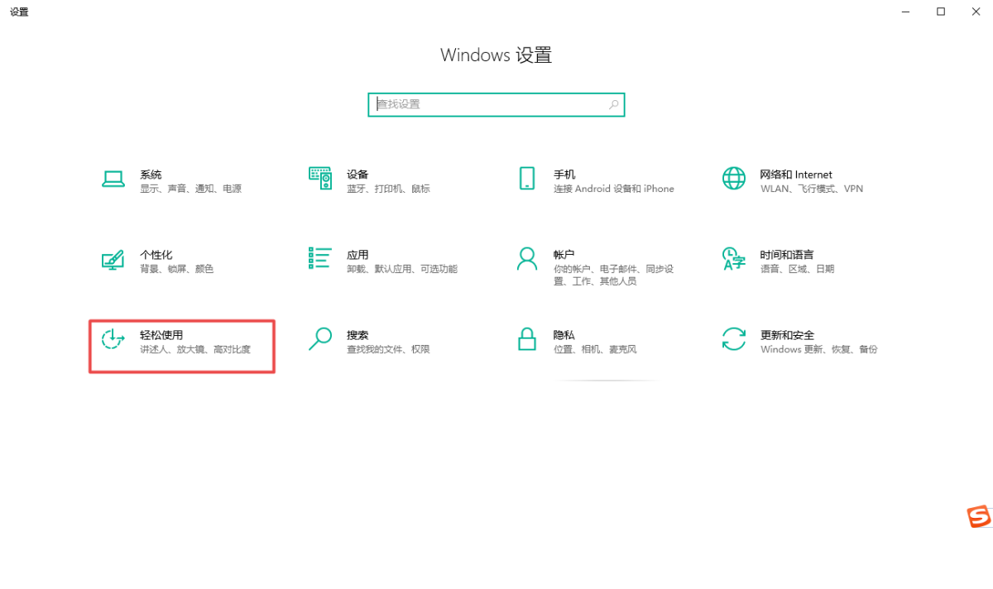Select the 网络和 Internet title
This screenshot has height=589, width=993.
pos(796,175)
